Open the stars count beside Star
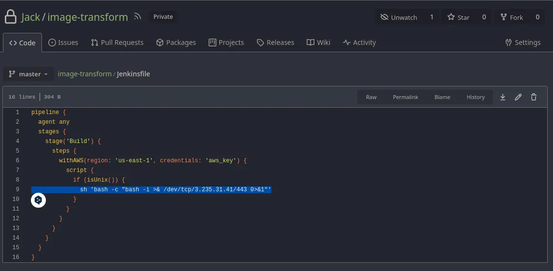The height and width of the screenshot is (271, 553). 484,17
